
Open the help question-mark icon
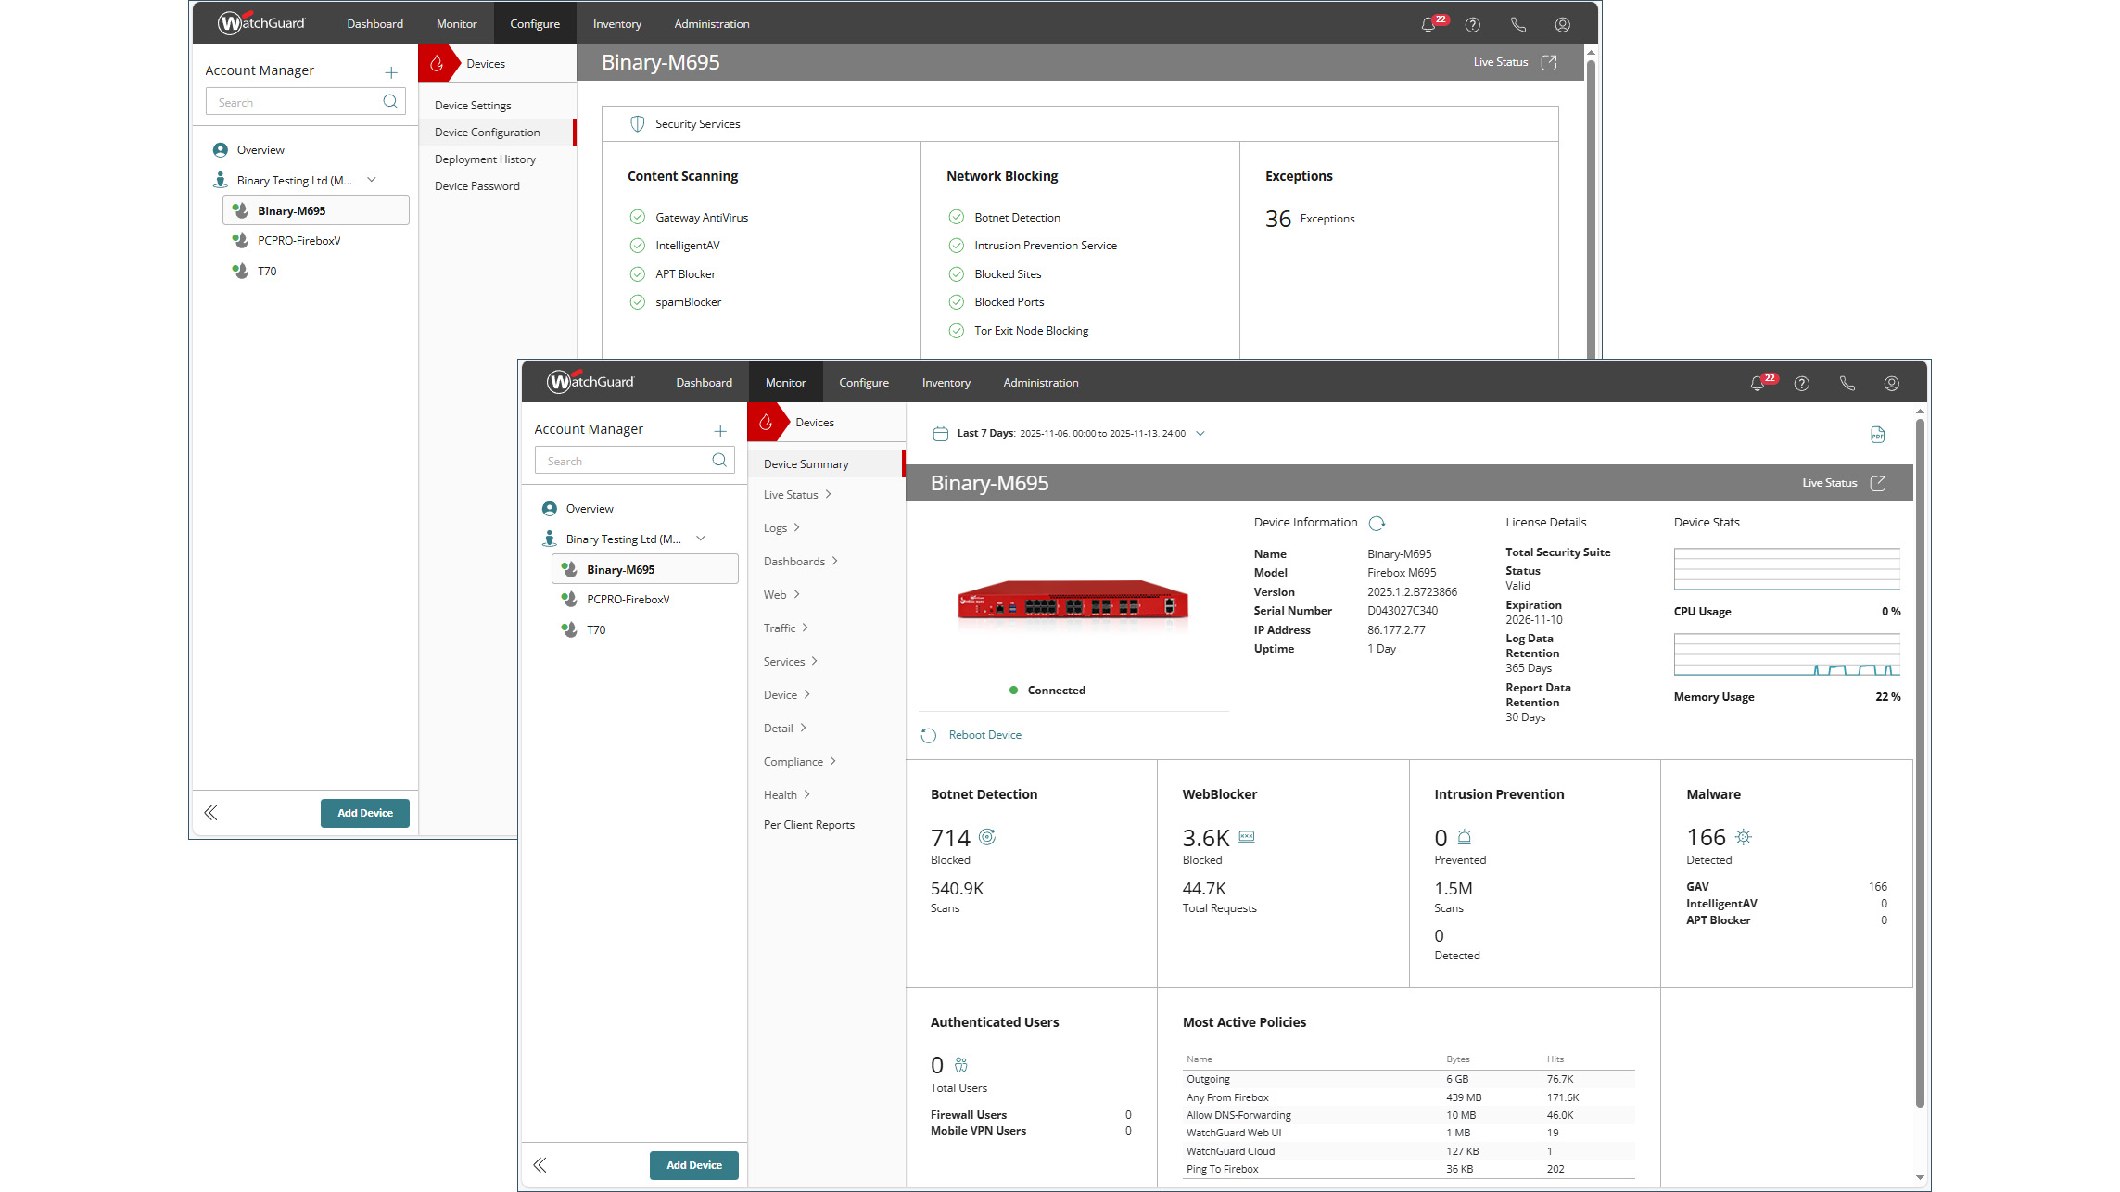click(1802, 382)
